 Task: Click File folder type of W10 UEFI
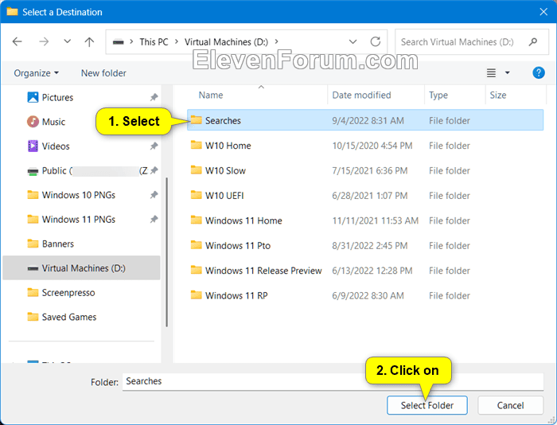pyautogui.click(x=450, y=196)
